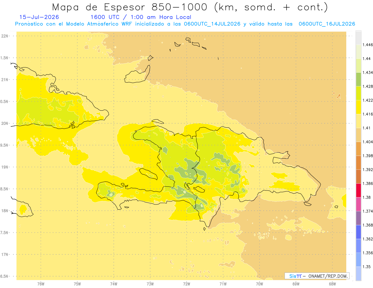Pick the pale yellow legend swatch between 1.41 and 1.416
373x288 pixels.
point(358,121)
